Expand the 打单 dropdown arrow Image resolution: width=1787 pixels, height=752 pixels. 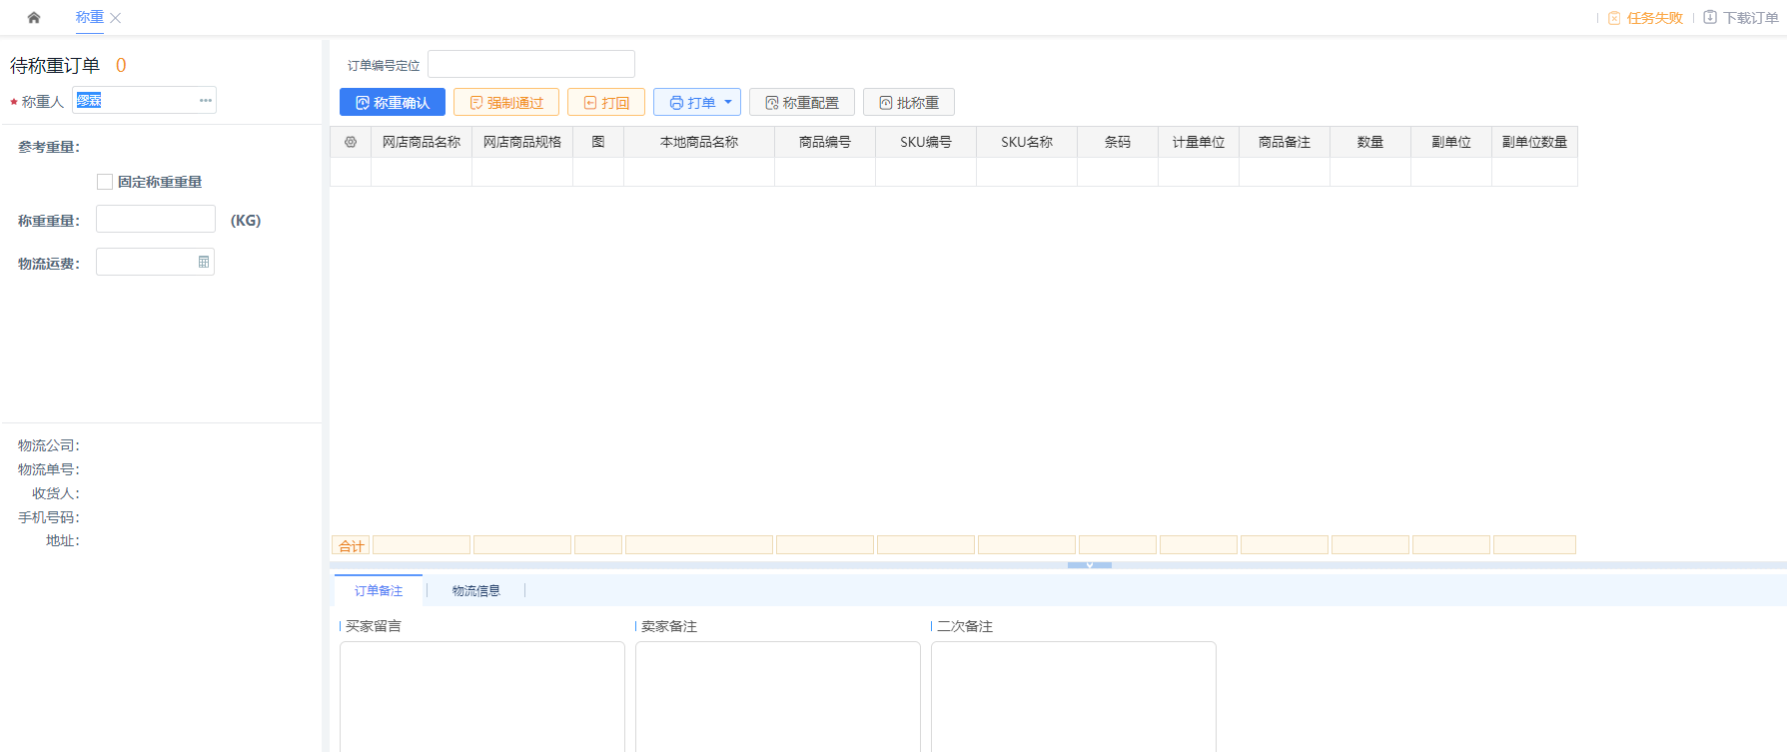click(x=728, y=102)
